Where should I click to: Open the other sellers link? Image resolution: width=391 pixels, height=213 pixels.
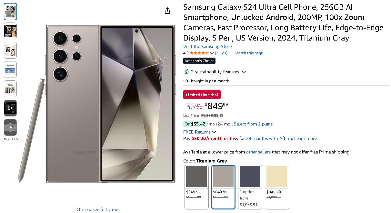point(258,152)
